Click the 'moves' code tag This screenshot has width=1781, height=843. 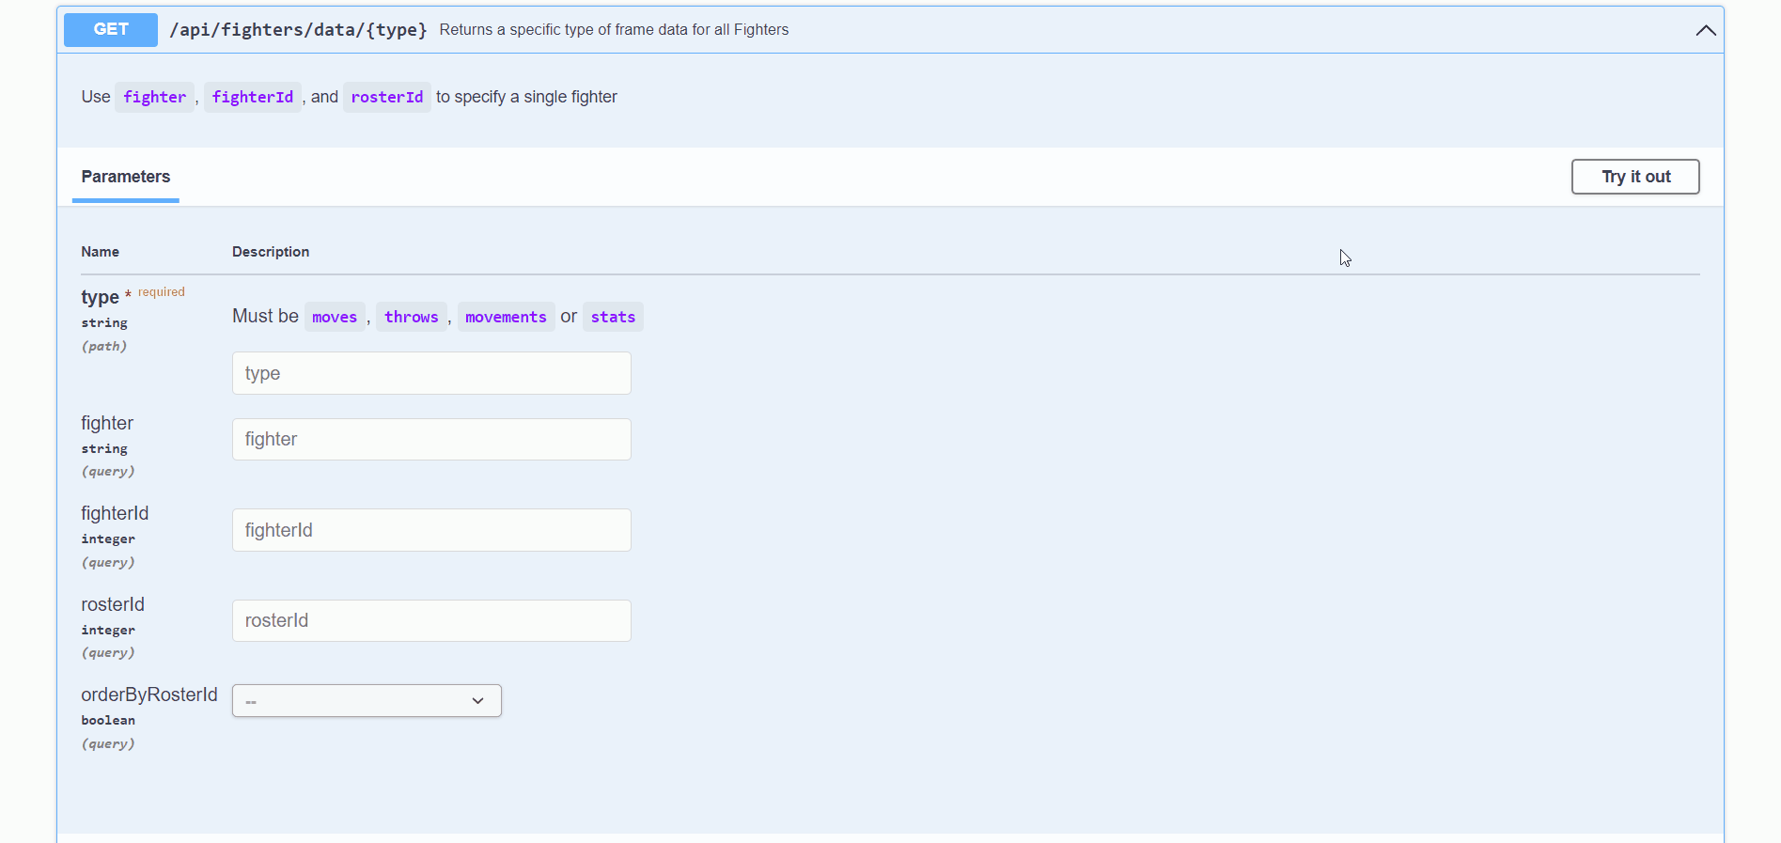[335, 317]
